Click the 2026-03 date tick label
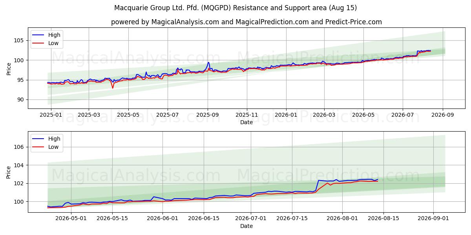The image size is (471, 235). click(324, 115)
